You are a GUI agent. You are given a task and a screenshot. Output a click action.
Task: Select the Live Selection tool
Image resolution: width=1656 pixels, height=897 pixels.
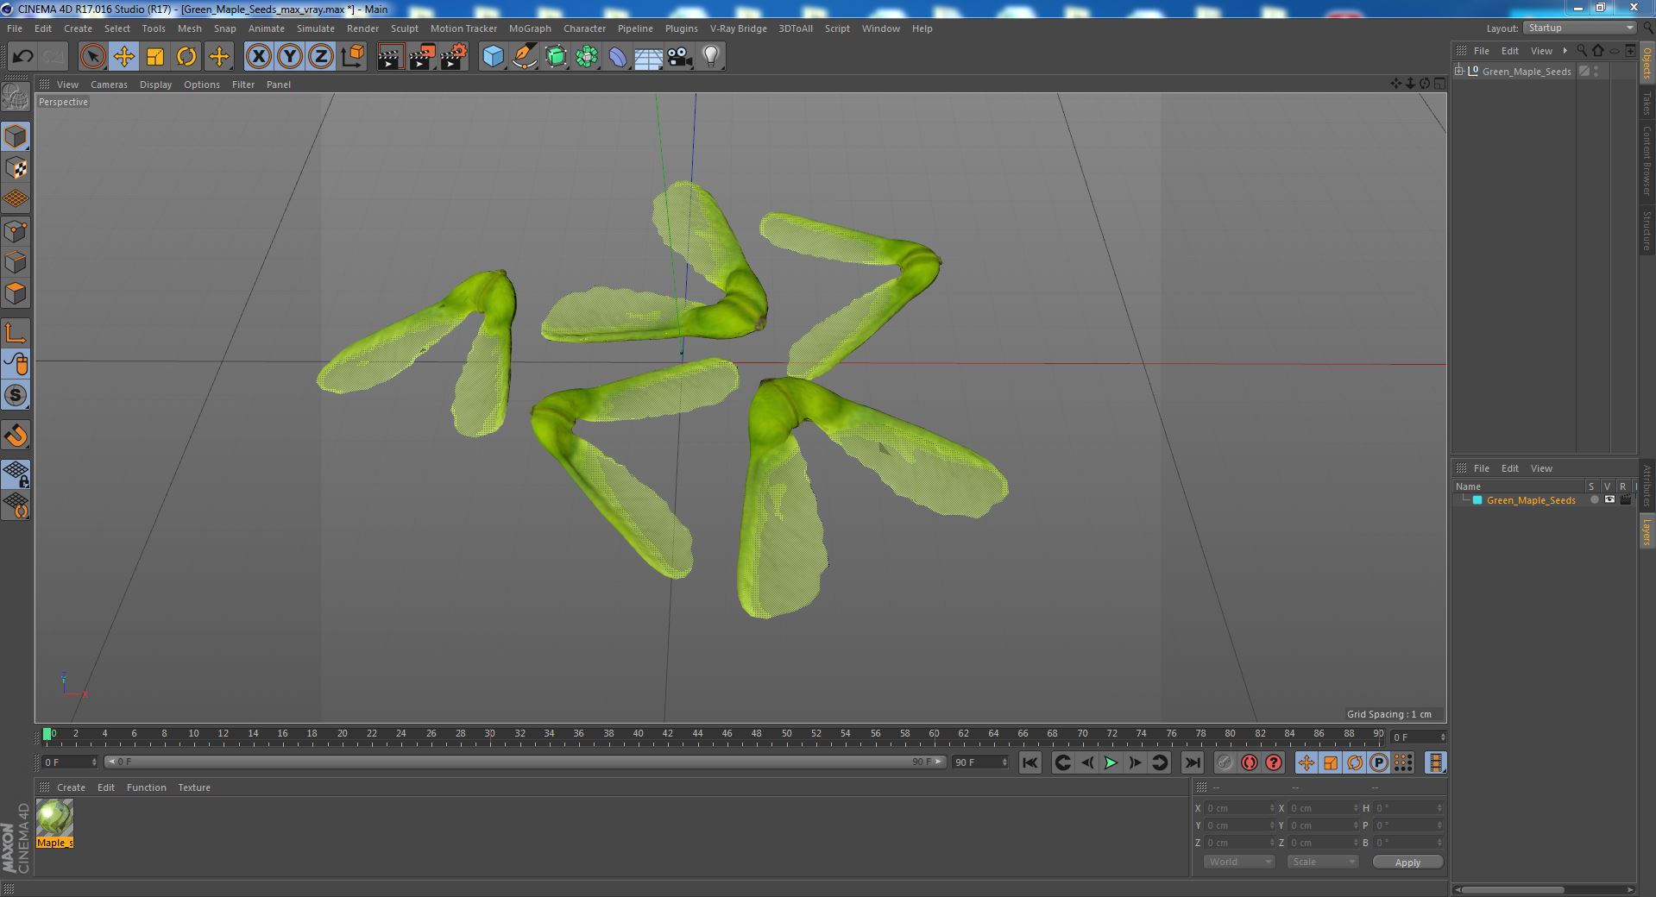pos(92,57)
